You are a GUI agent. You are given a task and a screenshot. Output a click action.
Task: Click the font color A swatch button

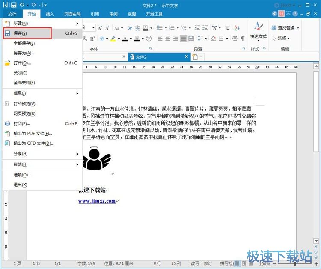tap(125, 38)
